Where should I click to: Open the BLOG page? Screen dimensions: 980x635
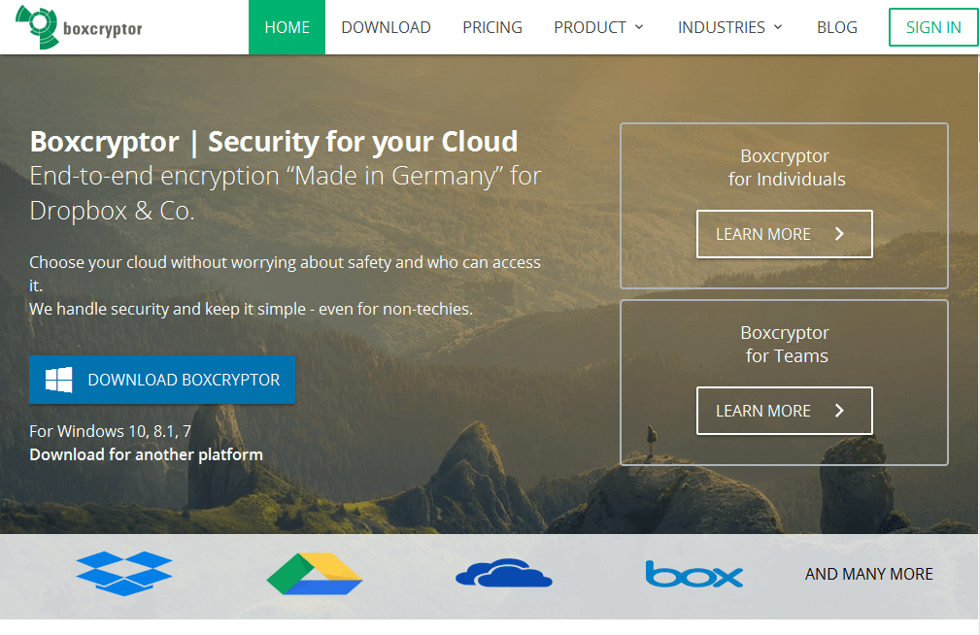point(837,27)
